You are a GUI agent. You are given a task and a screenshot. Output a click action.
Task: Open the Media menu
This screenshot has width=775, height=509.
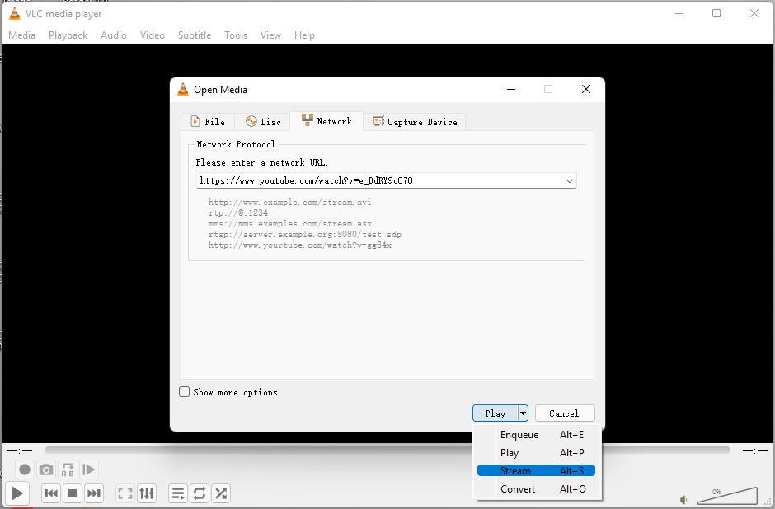tap(21, 35)
